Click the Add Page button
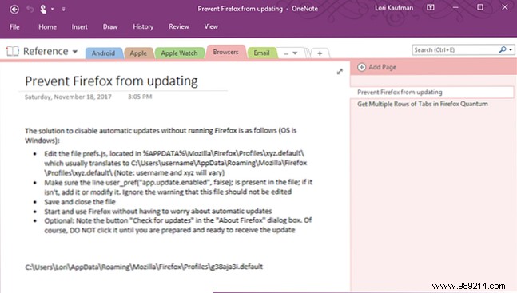This screenshot has height=293, width=517. tap(377, 67)
